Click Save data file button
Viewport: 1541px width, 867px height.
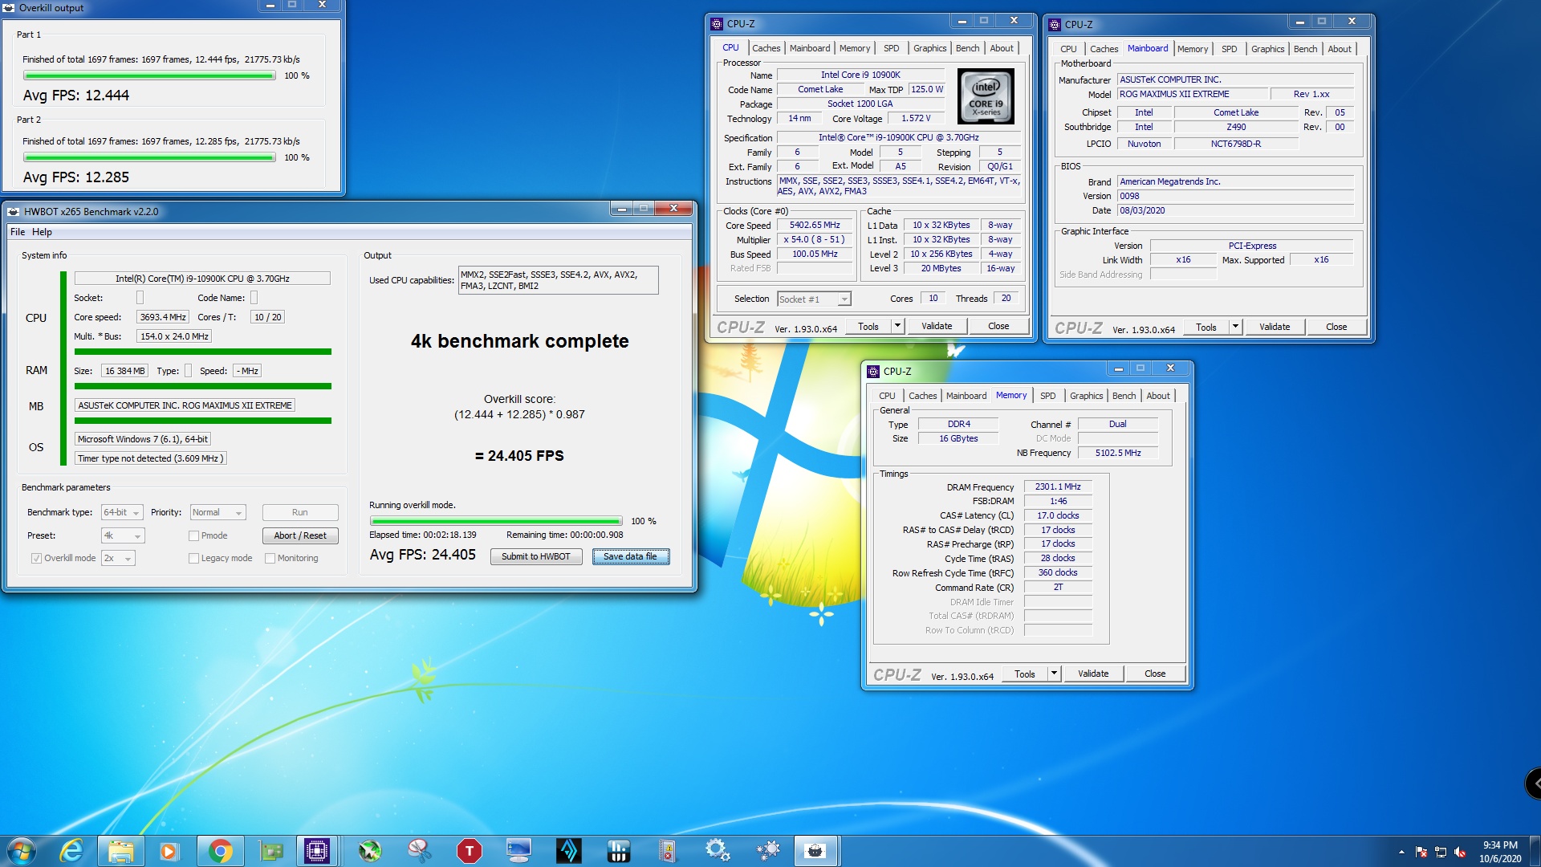coord(630,556)
